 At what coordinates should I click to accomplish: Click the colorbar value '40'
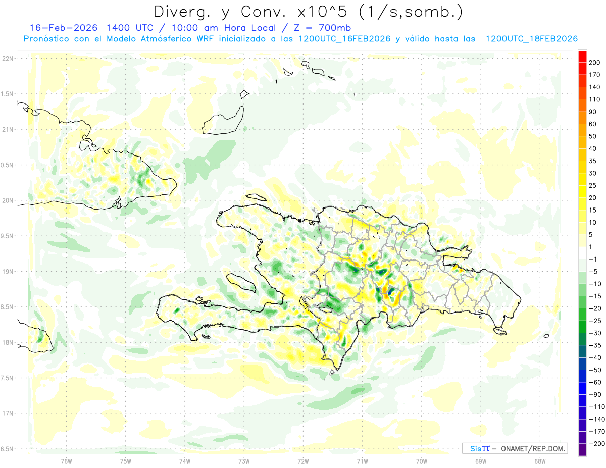593,148
